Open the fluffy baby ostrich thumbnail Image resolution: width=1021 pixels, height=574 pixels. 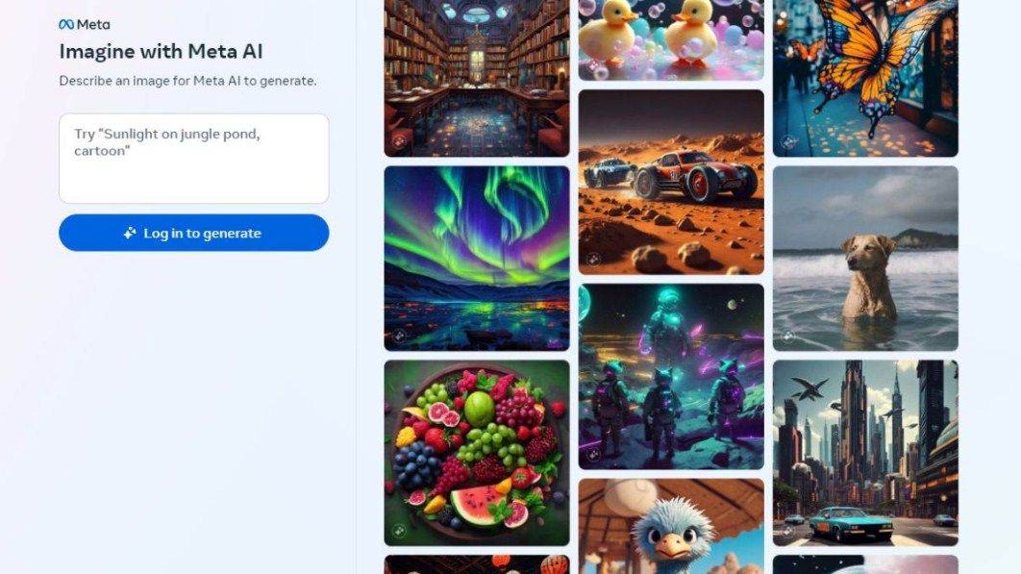[x=671, y=527]
